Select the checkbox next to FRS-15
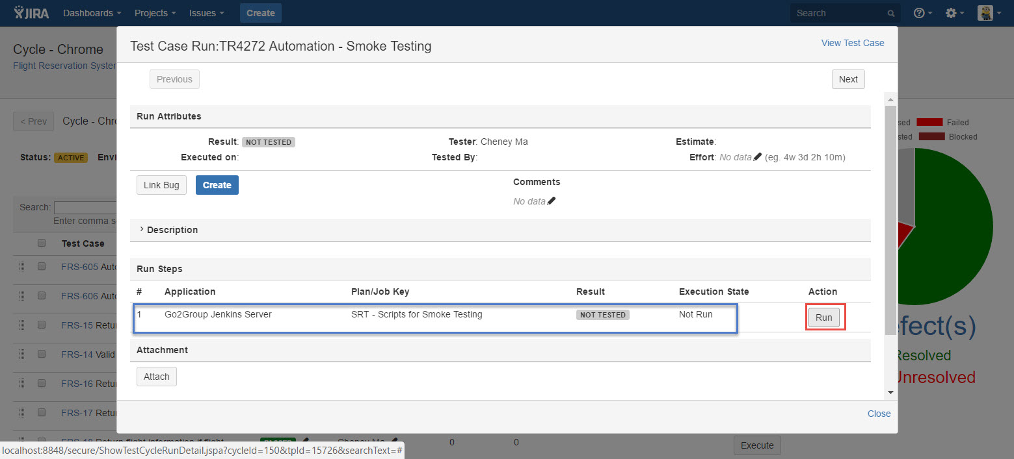 click(x=42, y=325)
